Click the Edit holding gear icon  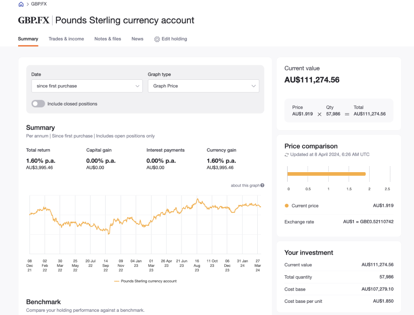point(156,39)
